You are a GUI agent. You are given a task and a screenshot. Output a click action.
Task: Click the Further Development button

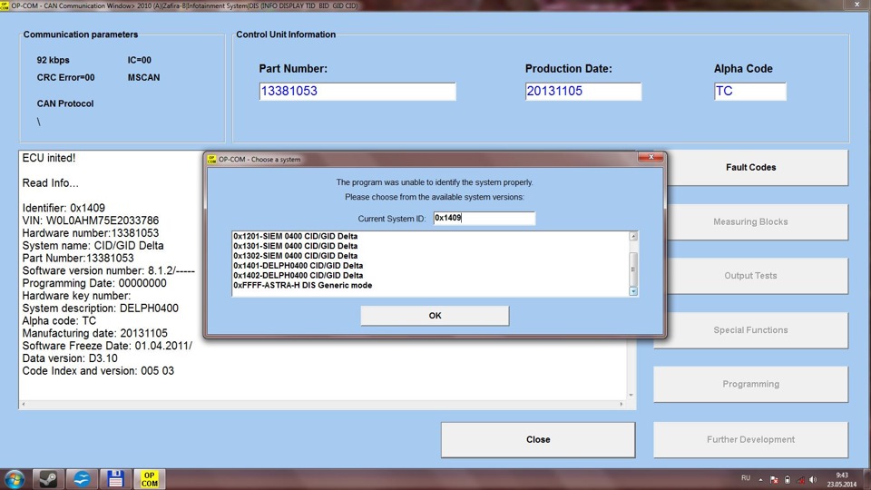click(750, 439)
